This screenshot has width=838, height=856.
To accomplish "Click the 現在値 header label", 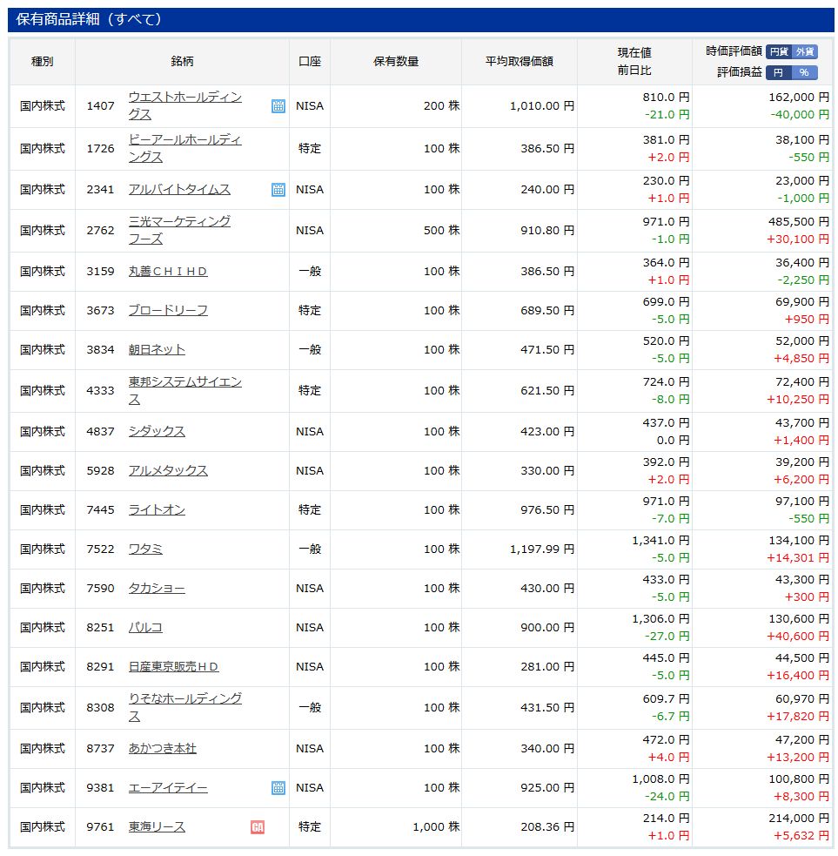I will (x=634, y=52).
